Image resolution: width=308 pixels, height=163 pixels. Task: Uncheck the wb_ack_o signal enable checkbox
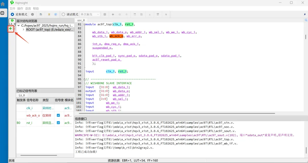click(58, 116)
